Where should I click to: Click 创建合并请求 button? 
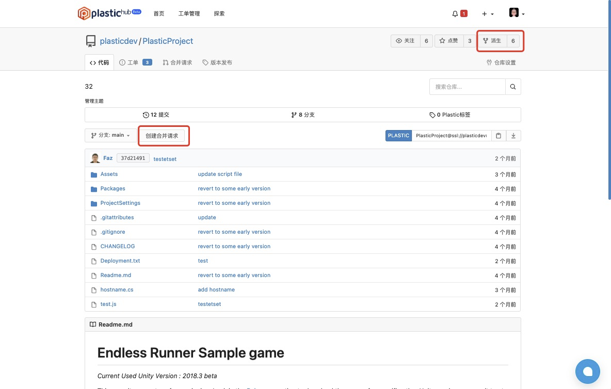162,136
